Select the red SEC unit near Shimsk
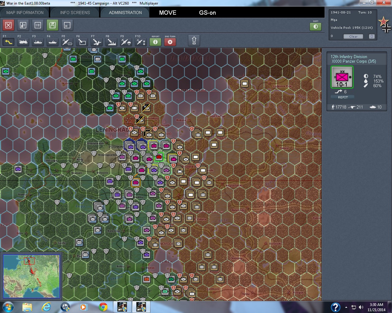Image resolution: width=392 pixels, height=313 pixels. [147, 279]
